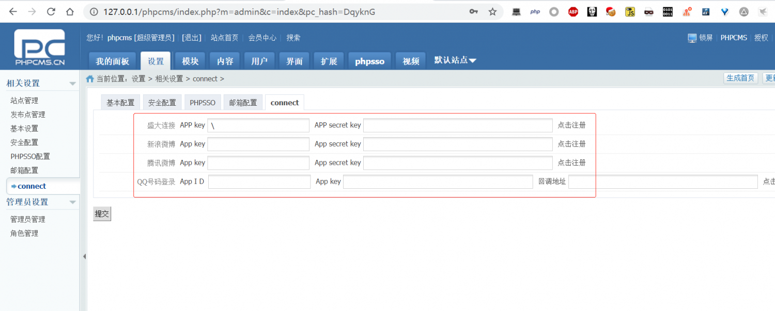The width and height of the screenshot is (775, 311).
Task: Collapse the 管理员设置 sidebar section
Action: click(72, 202)
